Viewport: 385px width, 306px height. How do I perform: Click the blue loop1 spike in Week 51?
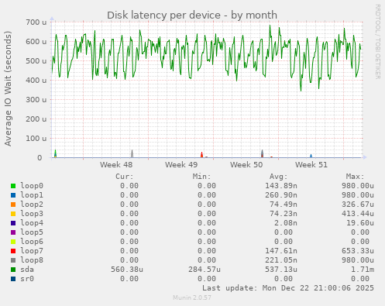point(311,156)
